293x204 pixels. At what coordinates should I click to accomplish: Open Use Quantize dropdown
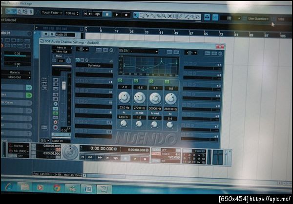click(258, 19)
